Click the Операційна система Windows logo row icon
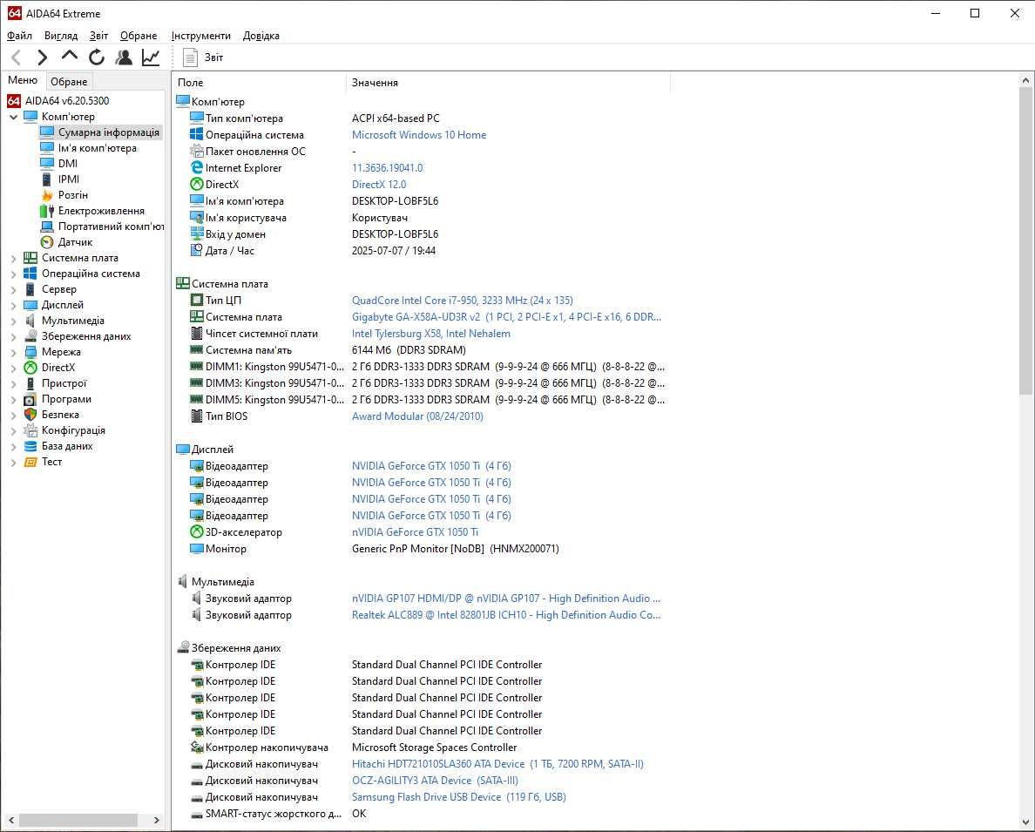Viewport: 1035px width, 832px height. [x=197, y=134]
